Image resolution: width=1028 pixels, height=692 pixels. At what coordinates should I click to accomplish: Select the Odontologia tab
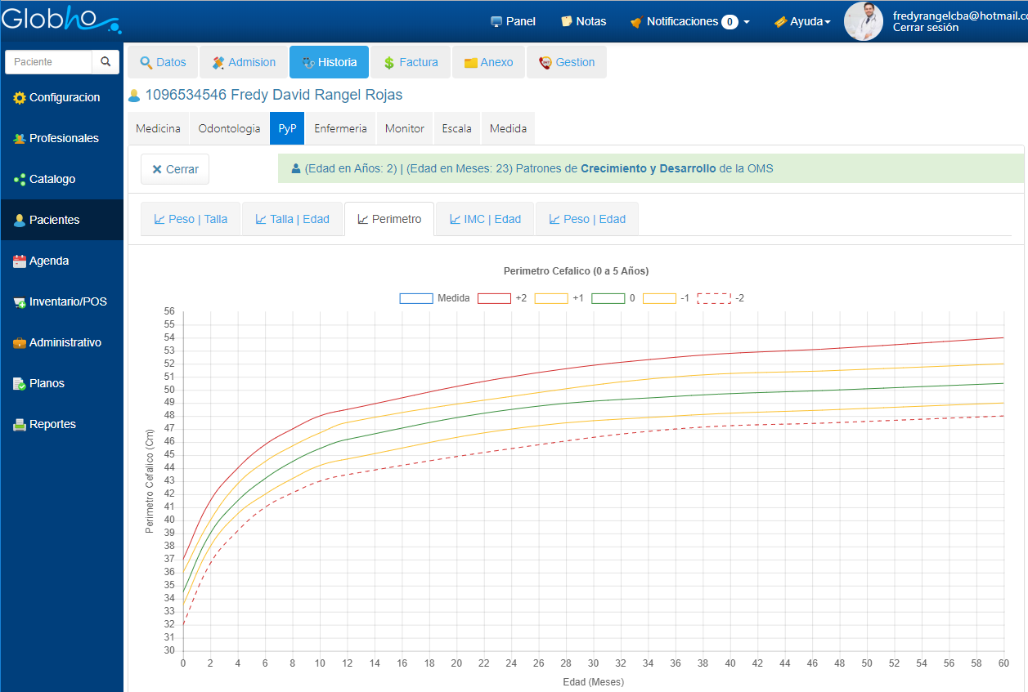(x=229, y=128)
